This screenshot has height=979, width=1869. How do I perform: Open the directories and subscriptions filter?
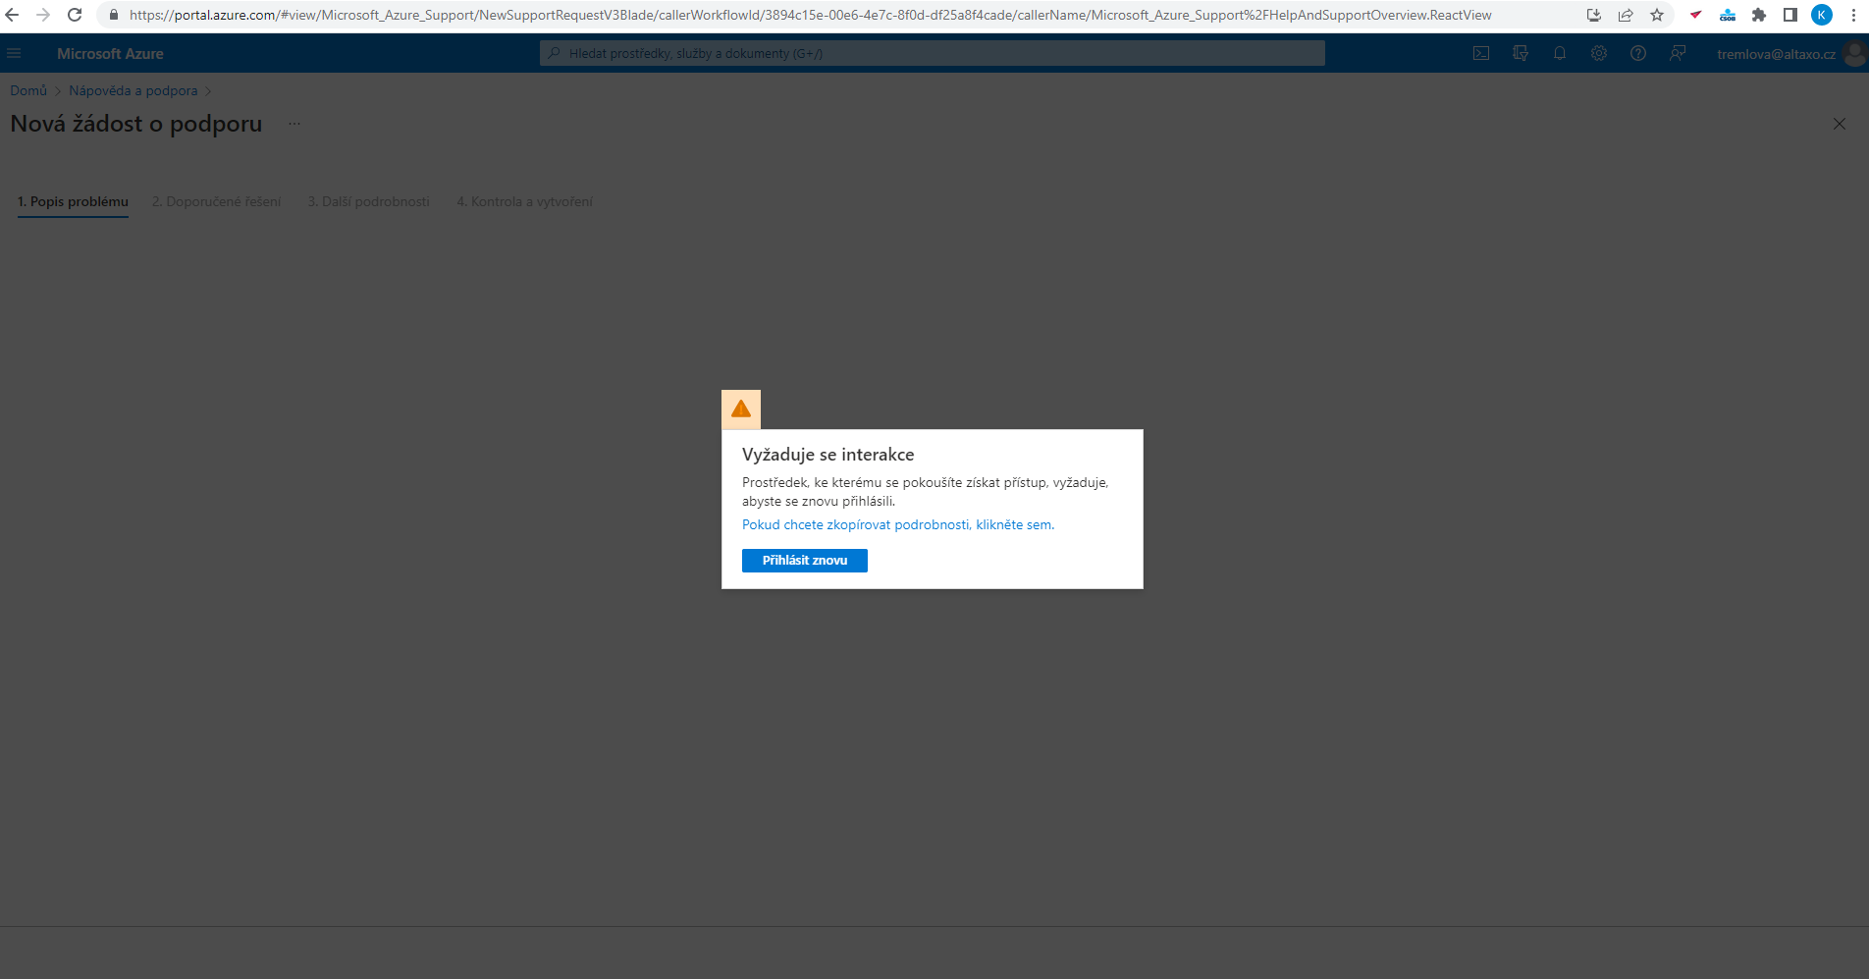point(1521,54)
